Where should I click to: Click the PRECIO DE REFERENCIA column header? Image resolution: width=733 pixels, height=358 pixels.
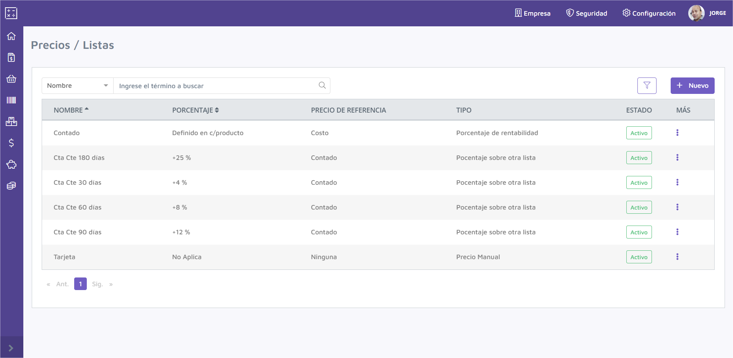[x=348, y=110]
